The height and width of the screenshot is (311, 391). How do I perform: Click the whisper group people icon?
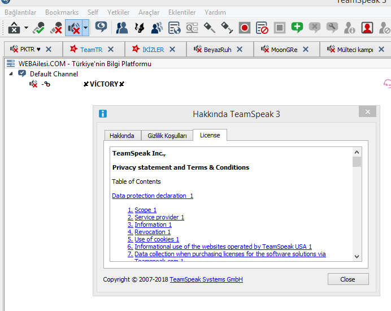(x=157, y=28)
